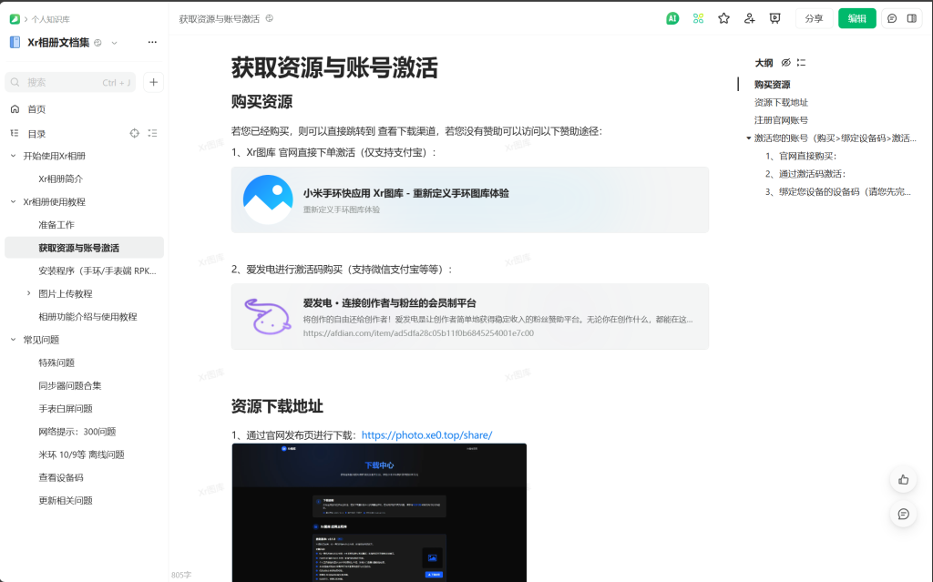Click the green 编辑 button
Screen dimensions: 933x582
[x=856, y=18]
